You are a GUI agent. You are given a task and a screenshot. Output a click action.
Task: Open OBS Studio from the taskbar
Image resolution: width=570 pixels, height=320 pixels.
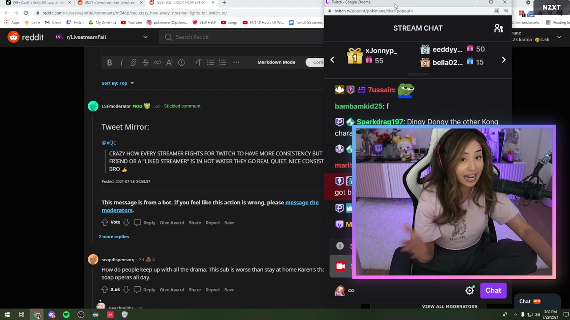[81, 315]
